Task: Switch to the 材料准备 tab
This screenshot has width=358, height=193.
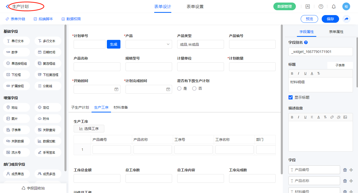Action: pos(121,107)
